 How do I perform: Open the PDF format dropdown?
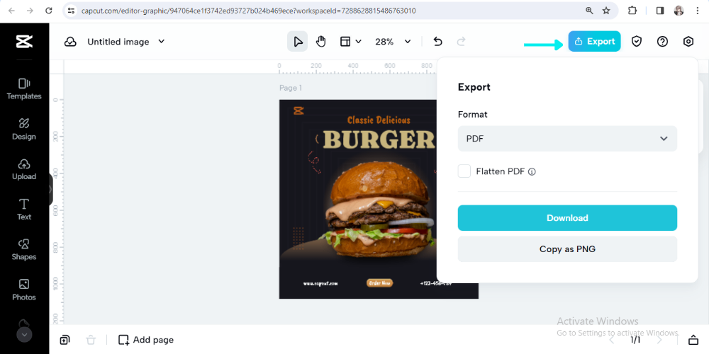567,139
